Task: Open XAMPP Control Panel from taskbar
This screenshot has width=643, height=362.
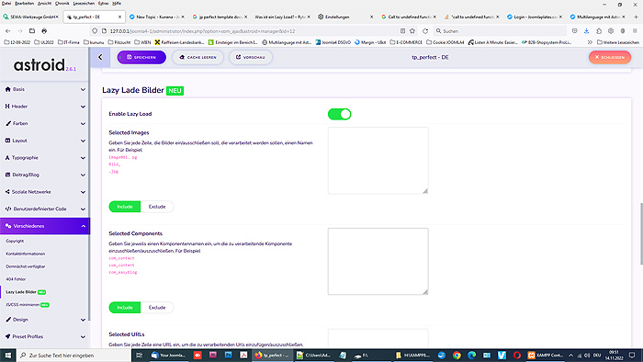Action: [x=546, y=355]
